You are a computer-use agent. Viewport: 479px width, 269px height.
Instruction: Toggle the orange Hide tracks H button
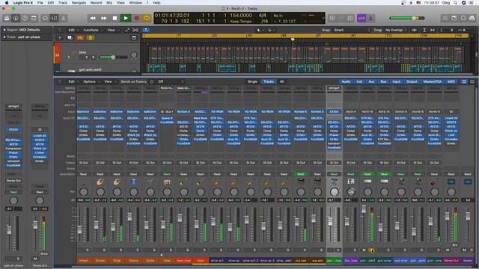point(80,37)
